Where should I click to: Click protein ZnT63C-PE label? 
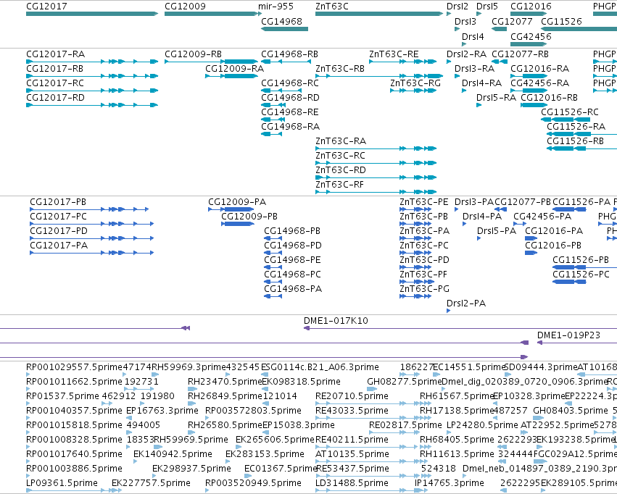[x=424, y=201]
